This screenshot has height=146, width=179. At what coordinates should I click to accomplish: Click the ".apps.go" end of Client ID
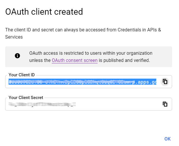tap(146, 82)
